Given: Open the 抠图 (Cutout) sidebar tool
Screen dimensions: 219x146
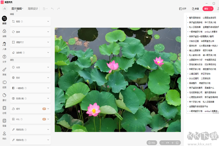Looking at the screenshot, I should (x=4, y=84).
